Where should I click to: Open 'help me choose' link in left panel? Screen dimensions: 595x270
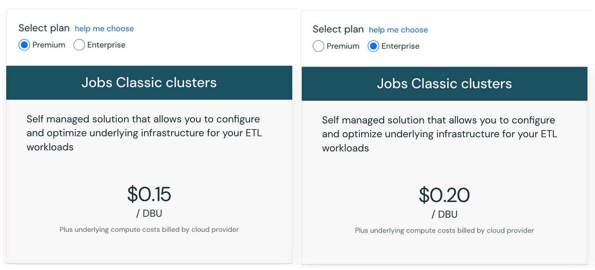tap(104, 29)
